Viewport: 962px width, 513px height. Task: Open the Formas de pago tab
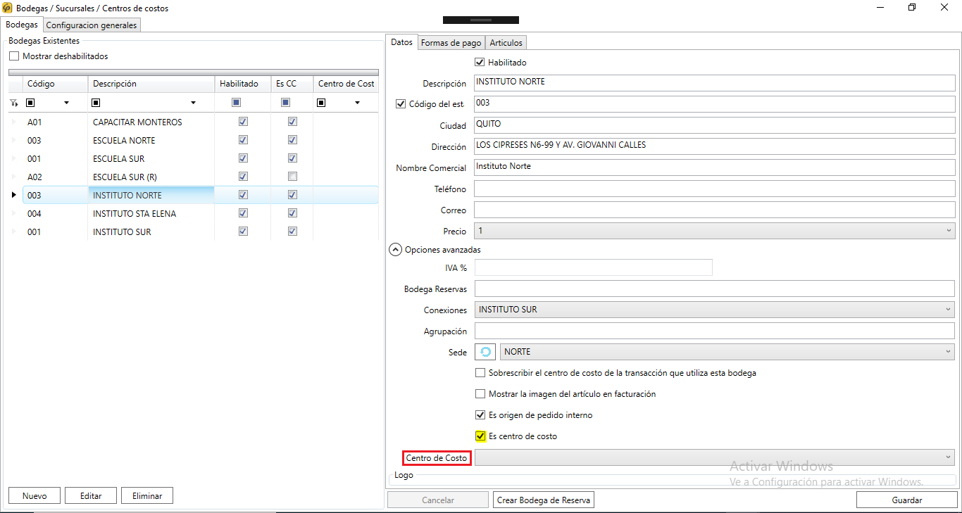click(451, 43)
